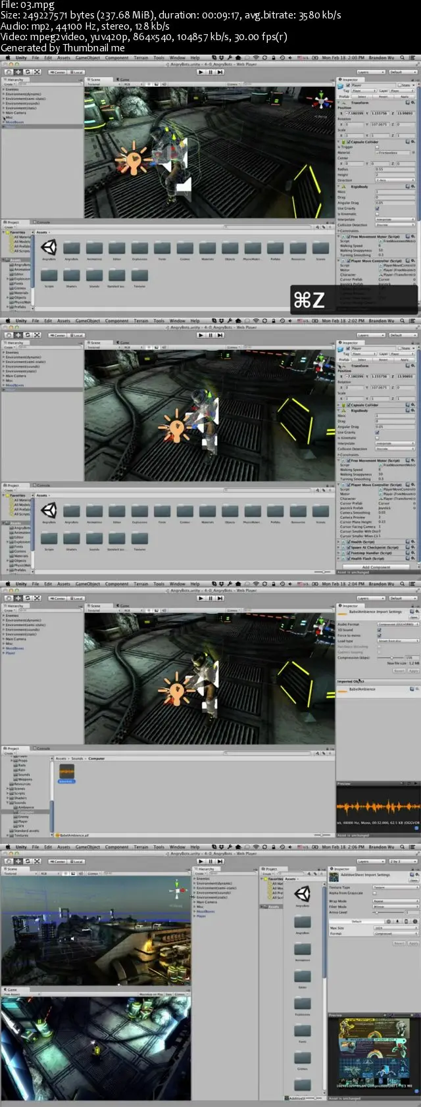Open the Assets menu in the 2:06 PM frame
The height and width of the screenshot is (1107, 421).
(x=64, y=847)
